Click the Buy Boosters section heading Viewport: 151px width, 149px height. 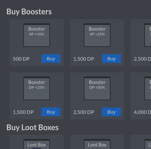click(29, 12)
